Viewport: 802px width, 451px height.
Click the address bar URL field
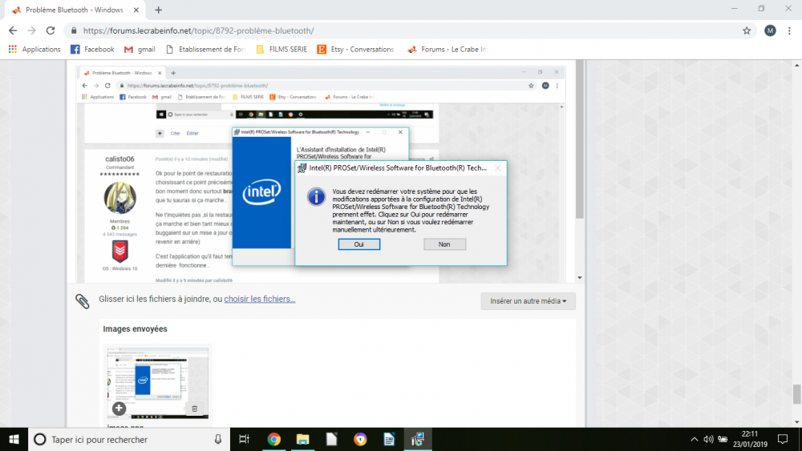(401, 30)
